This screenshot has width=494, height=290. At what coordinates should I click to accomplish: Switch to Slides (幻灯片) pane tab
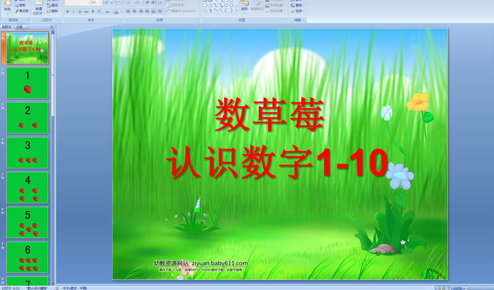coord(7,27)
